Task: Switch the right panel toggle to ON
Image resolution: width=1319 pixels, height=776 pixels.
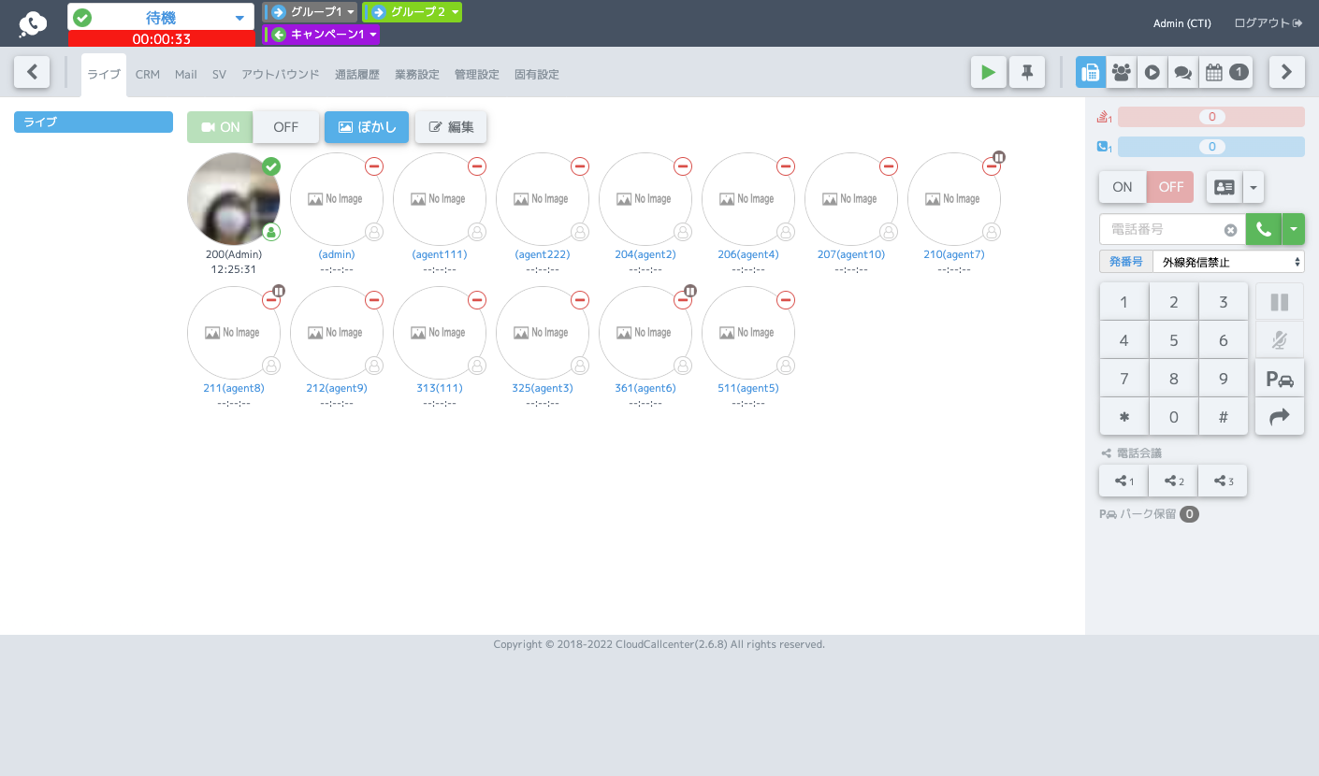Action: pos(1123,187)
